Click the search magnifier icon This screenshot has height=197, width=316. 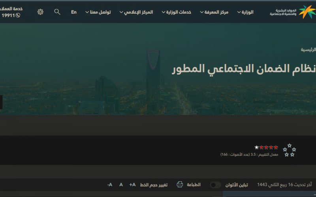click(x=57, y=12)
